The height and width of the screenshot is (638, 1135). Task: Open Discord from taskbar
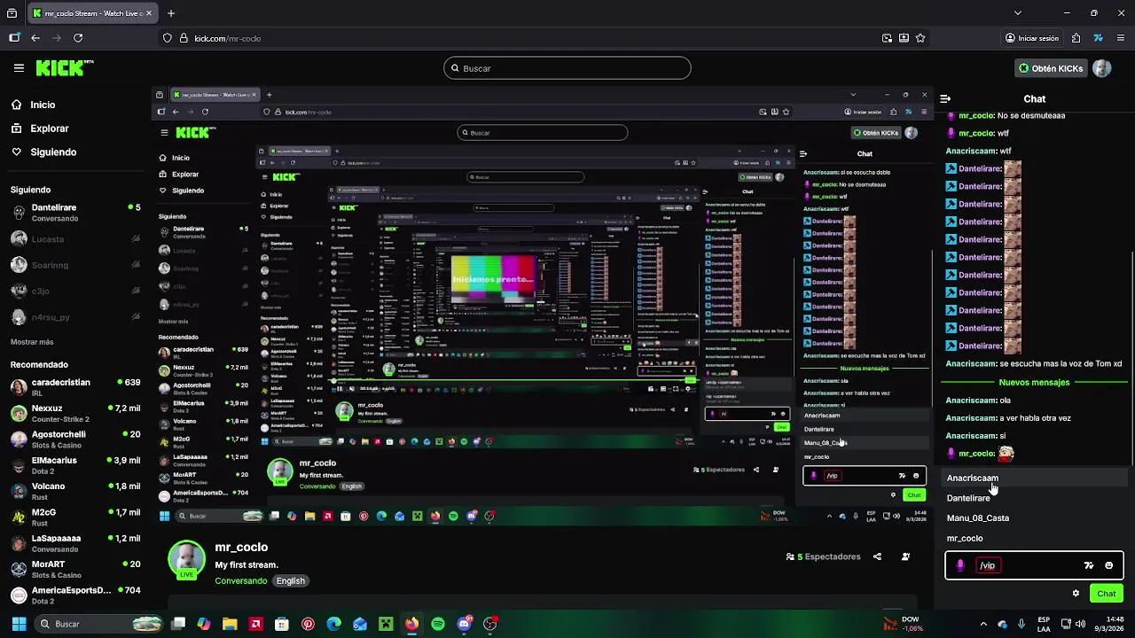click(x=464, y=624)
